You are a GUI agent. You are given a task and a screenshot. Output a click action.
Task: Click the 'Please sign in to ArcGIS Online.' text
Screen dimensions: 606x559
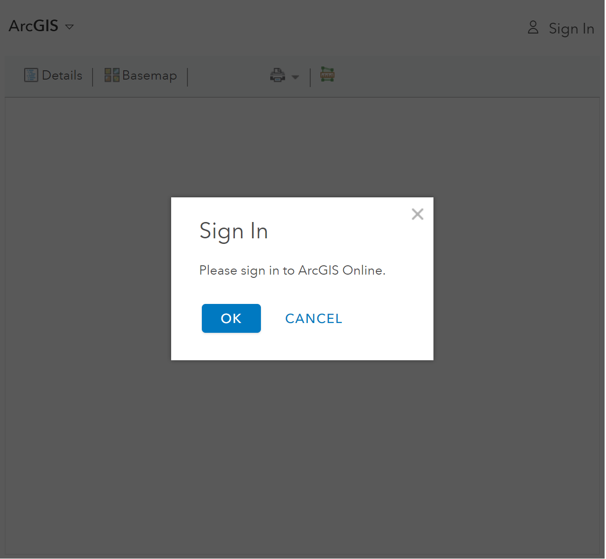[x=292, y=270]
